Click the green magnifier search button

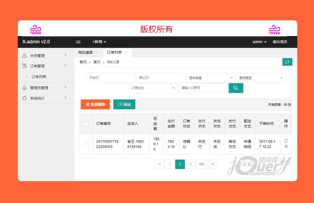pos(235,88)
